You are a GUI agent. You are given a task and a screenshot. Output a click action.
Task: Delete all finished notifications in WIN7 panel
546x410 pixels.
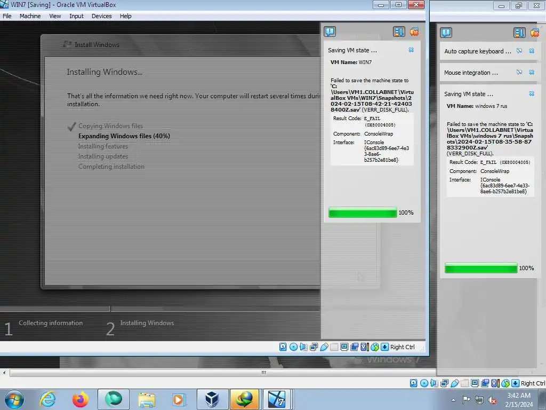click(414, 31)
